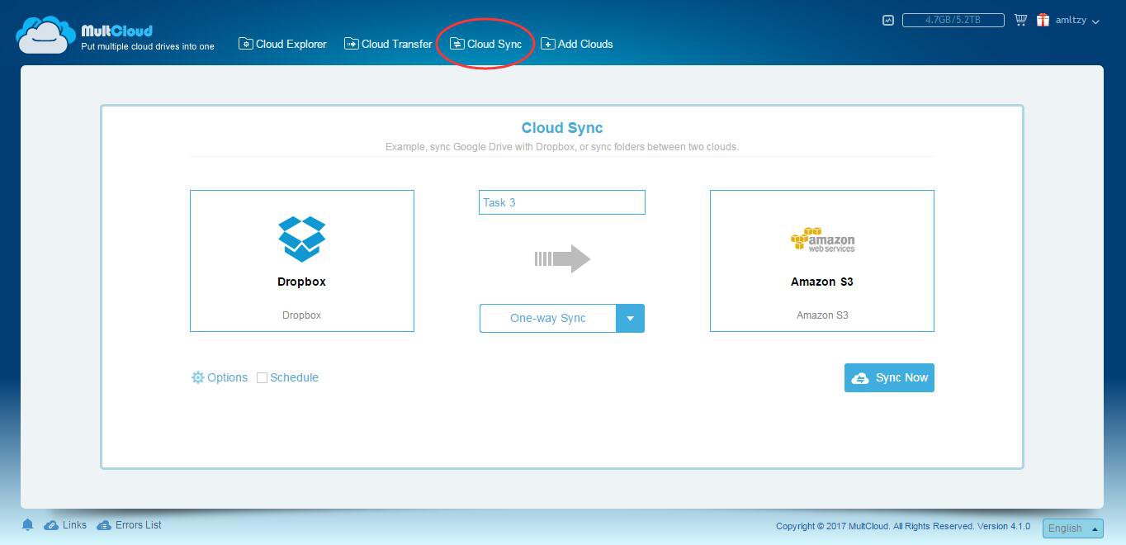Click the traffic statistics icon
This screenshot has width=1126, height=545.
tap(888, 20)
